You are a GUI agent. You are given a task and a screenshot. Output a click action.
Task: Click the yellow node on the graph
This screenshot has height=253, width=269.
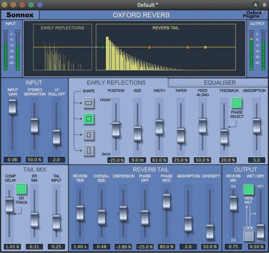(x=206, y=47)
